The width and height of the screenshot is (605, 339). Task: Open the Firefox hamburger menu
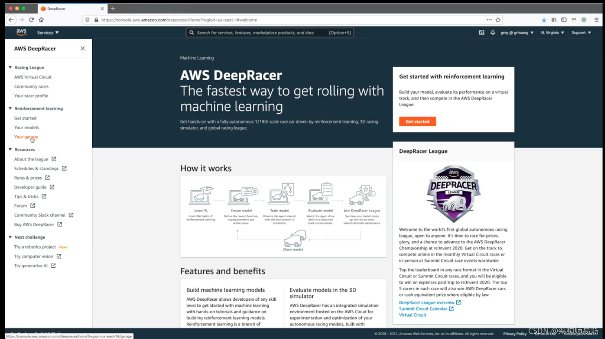point(596,20)
